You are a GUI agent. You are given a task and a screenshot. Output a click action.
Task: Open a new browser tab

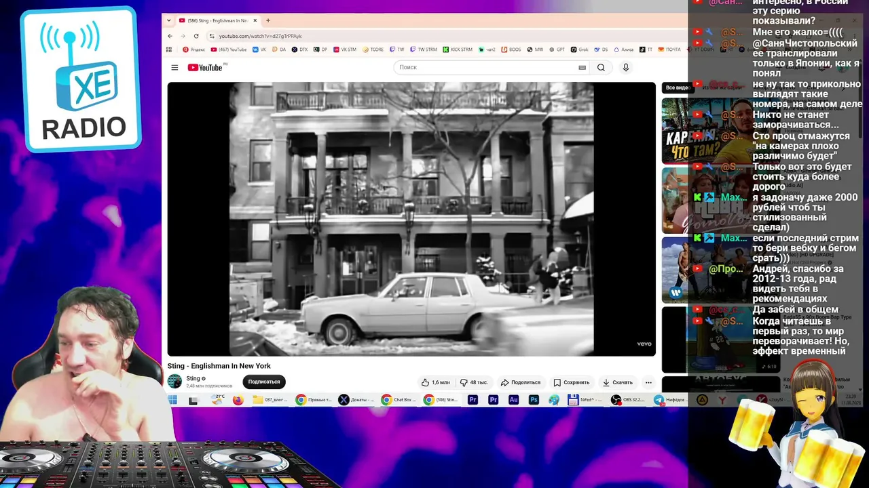tap(268, 20)
